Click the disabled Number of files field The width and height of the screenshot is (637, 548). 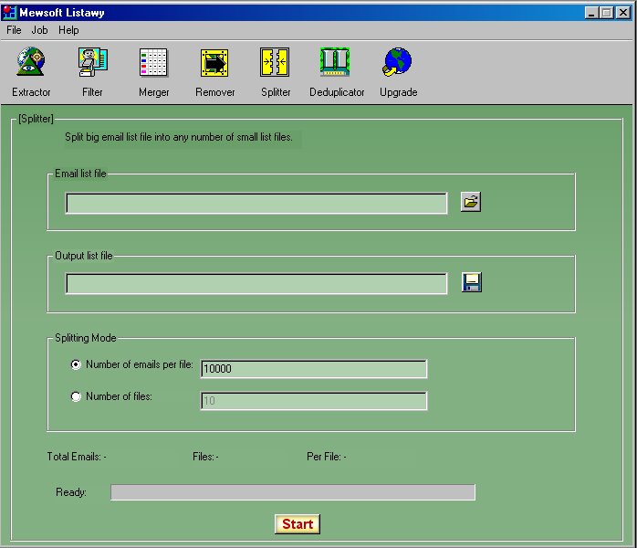(x=314, y=401)
